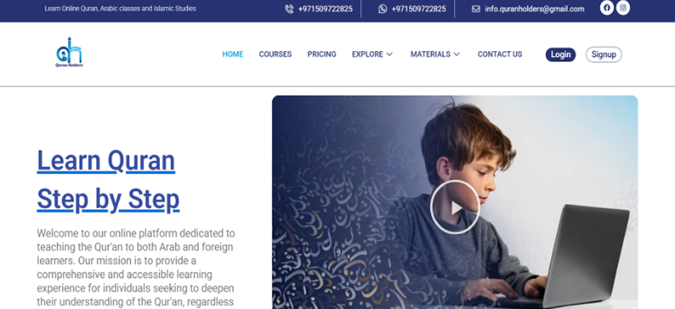Go to the Home menu item
Screen dimensions: 675x309
233,54
